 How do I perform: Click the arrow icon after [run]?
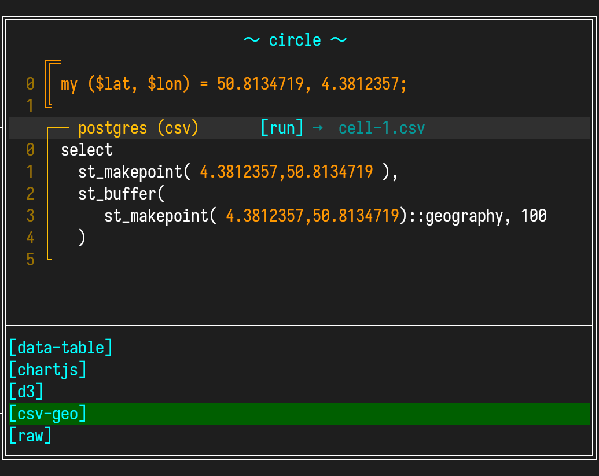click(x=317, y=128)
